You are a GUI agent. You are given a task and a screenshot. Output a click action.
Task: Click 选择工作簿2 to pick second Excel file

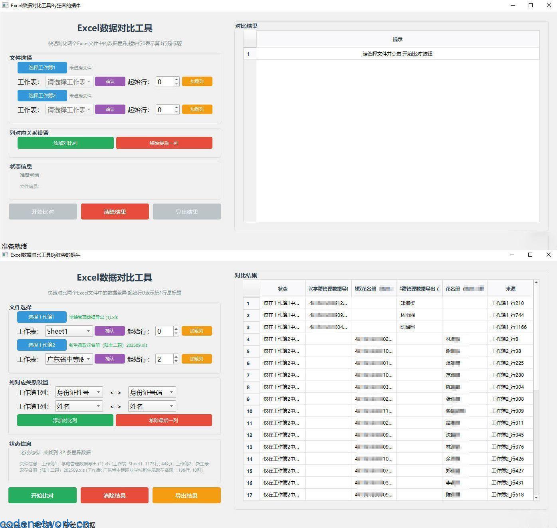tap(42, 345)
